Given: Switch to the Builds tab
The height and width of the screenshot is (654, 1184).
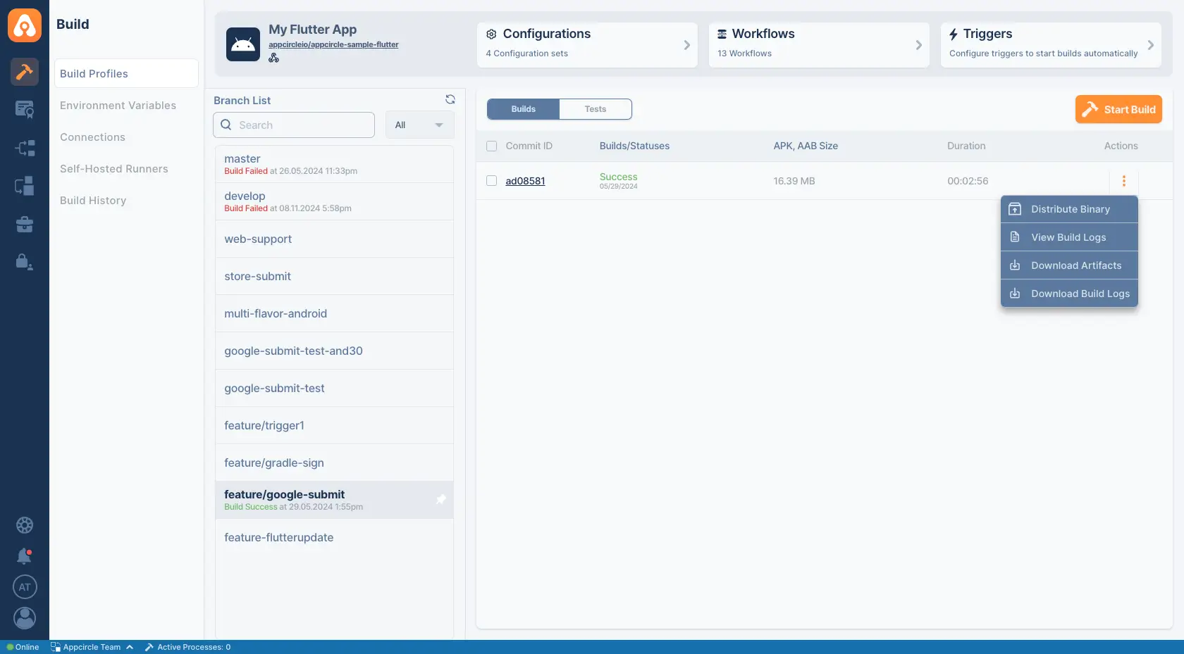Looking at the screenshot, I should [x=524, y=109].
